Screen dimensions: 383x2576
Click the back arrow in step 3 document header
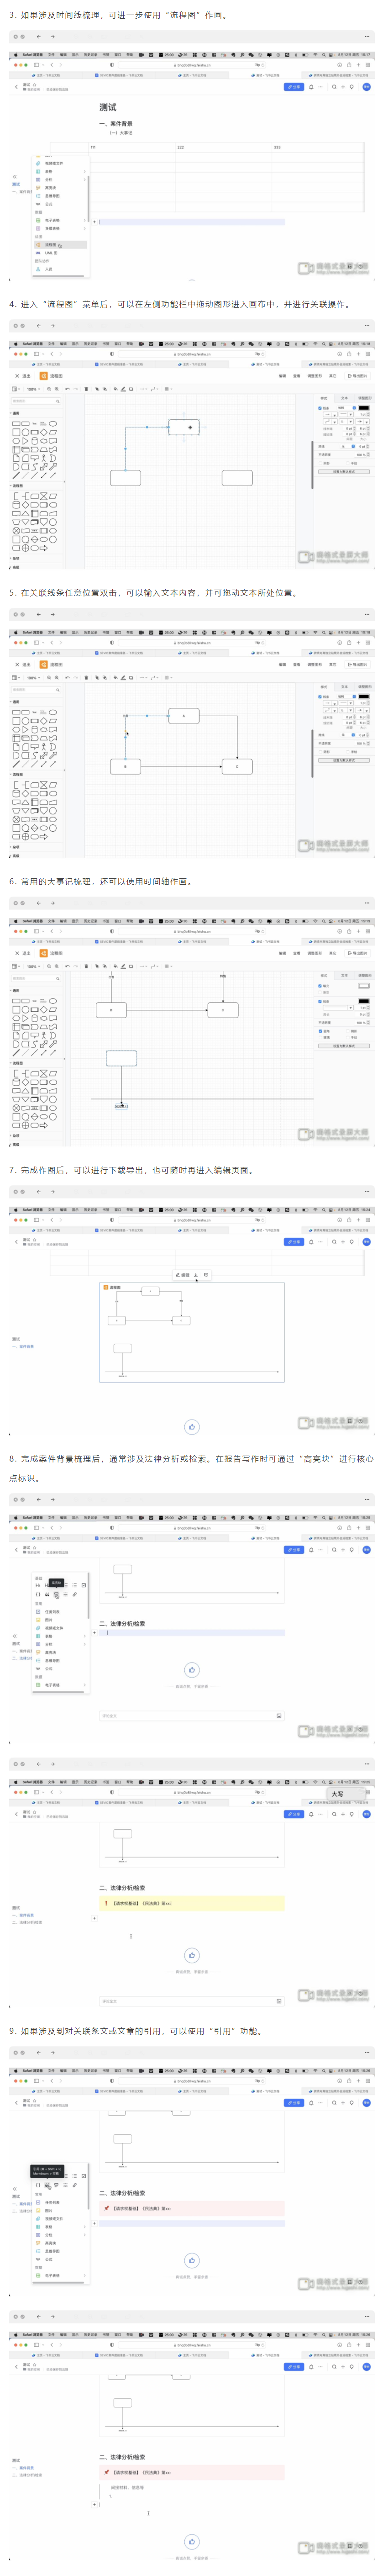15,87
